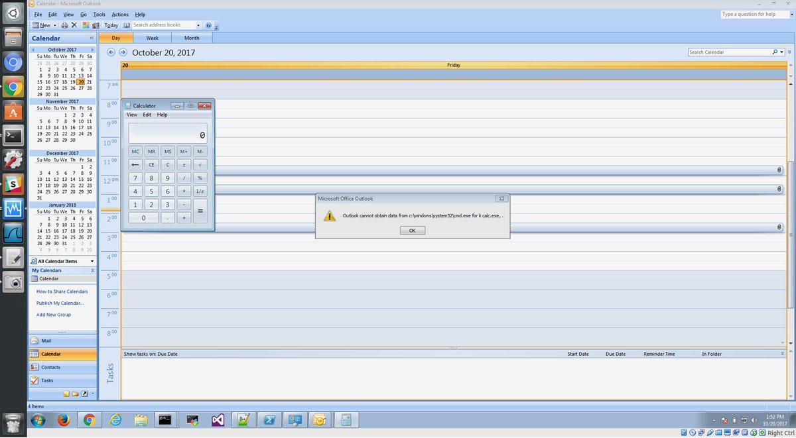Click the Start Date column header in tasks
The width and height of the screenshot is (796, 438).
(578, 354)
